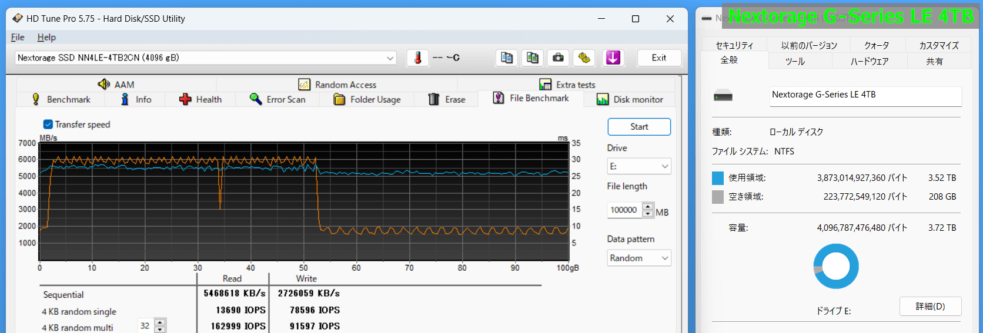Open the File menu
The width and height of the screenshot is (983, 333).
click(18, 37)
